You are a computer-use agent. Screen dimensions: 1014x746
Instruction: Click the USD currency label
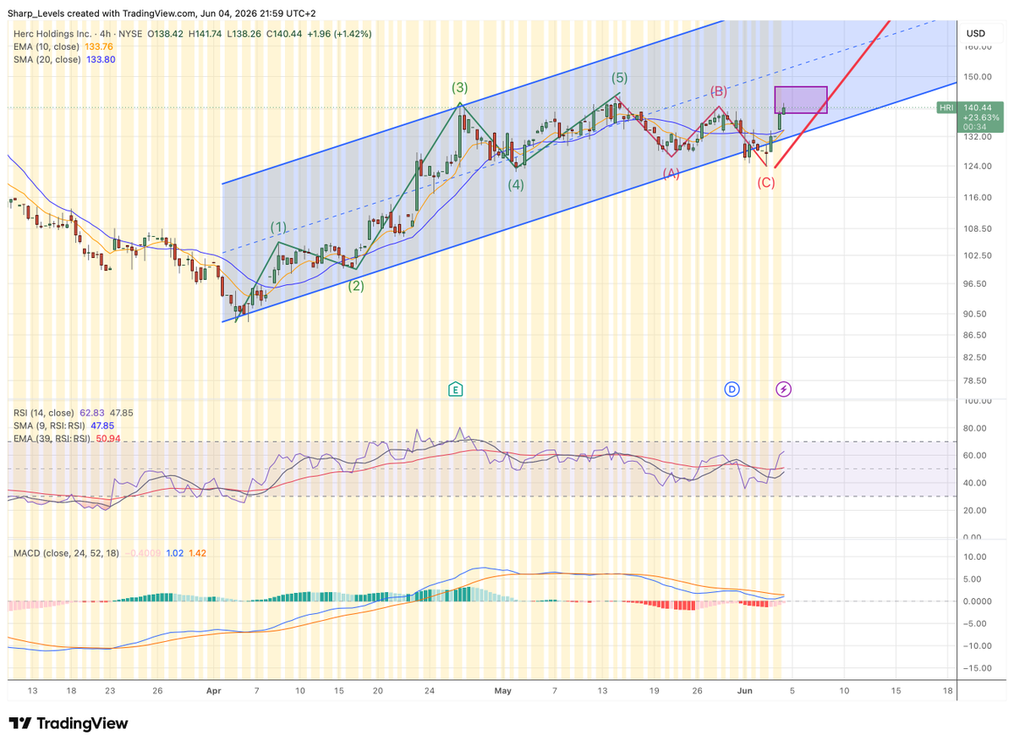[x=975, y=34]
